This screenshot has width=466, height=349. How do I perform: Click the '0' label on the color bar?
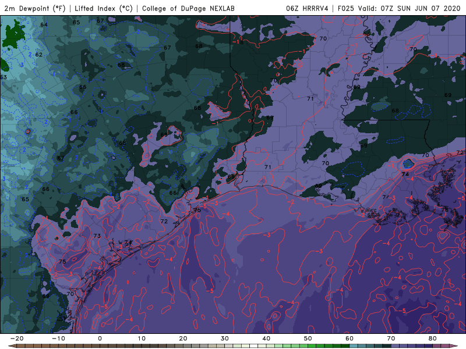click(100, 339)
